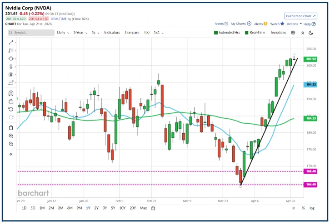Select the vertical arrow marker tool
This screenshot has height=223, width=330.
click(x=11, y=67)
